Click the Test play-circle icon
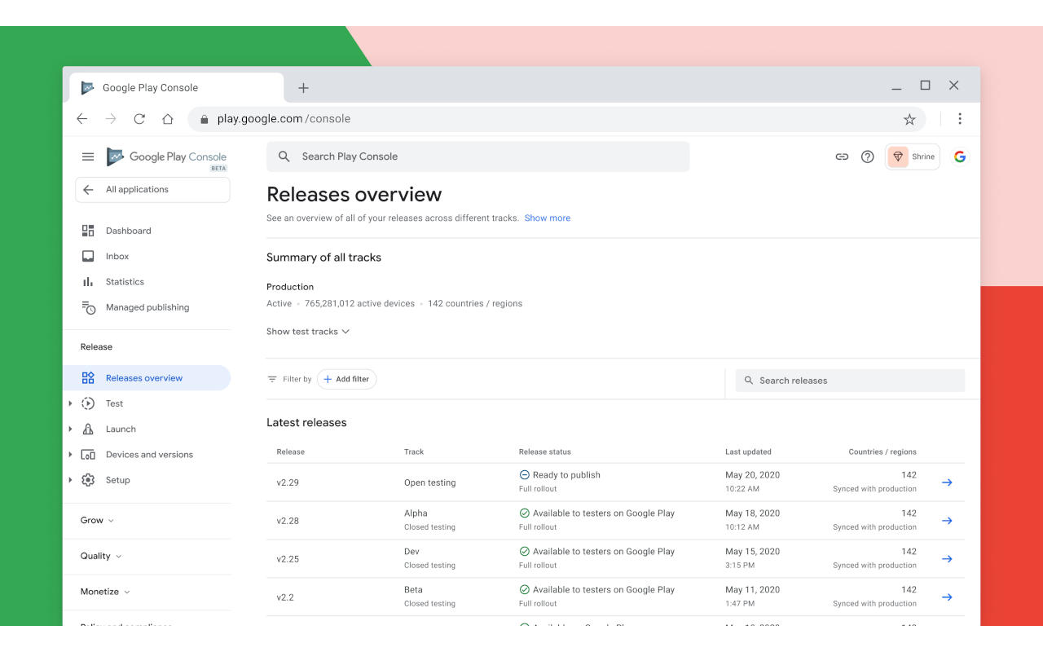Viewport: 1043px width, 652px height. [88, 403]
